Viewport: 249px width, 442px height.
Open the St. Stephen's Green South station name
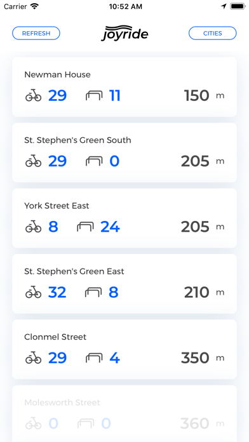click(x=77, y=140)
